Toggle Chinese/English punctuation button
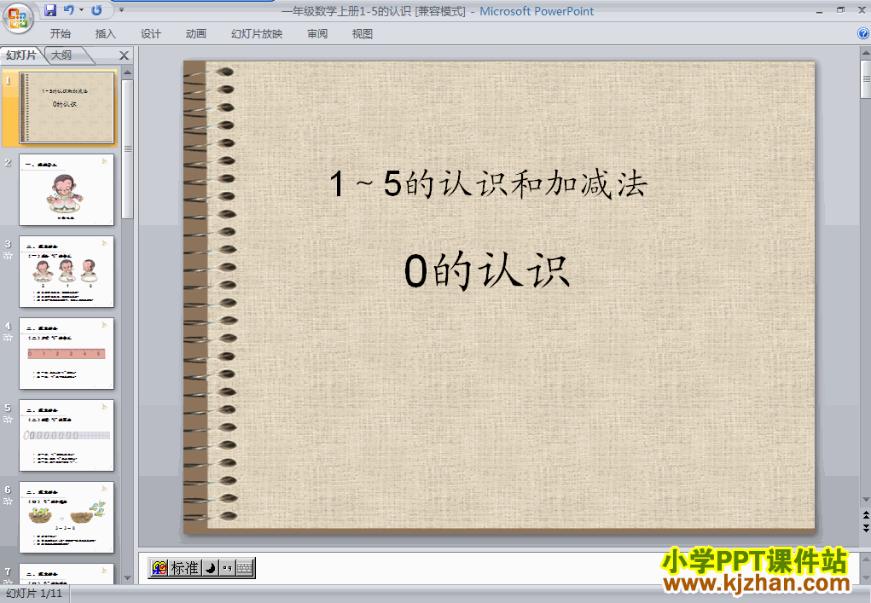The image size is (871, 603). pyautogui.click(x=227, y=567)
